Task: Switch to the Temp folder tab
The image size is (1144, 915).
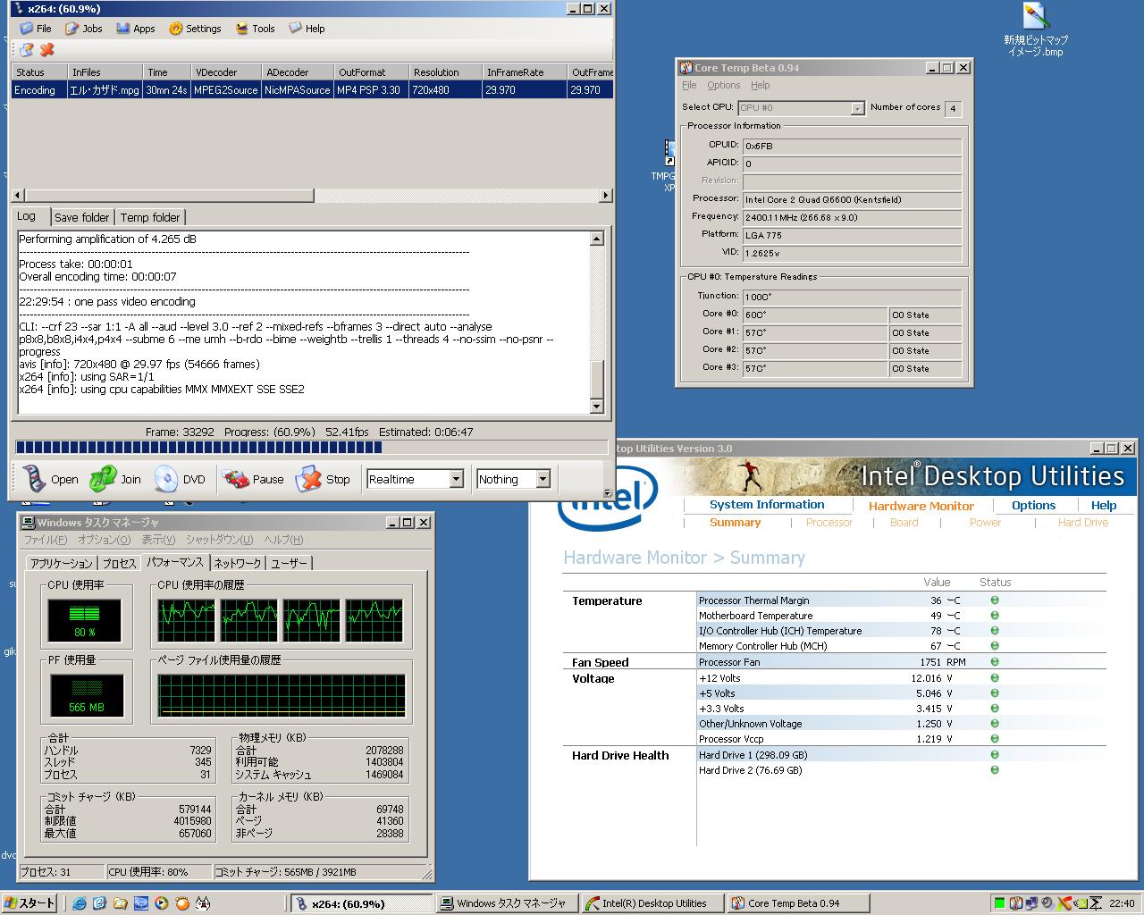Action: tap(150, 217)
